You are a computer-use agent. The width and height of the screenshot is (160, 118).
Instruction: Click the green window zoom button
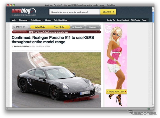14,5
